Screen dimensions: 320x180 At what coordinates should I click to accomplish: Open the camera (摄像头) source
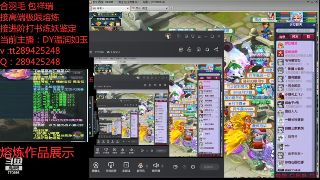click(x=96, y=167)
